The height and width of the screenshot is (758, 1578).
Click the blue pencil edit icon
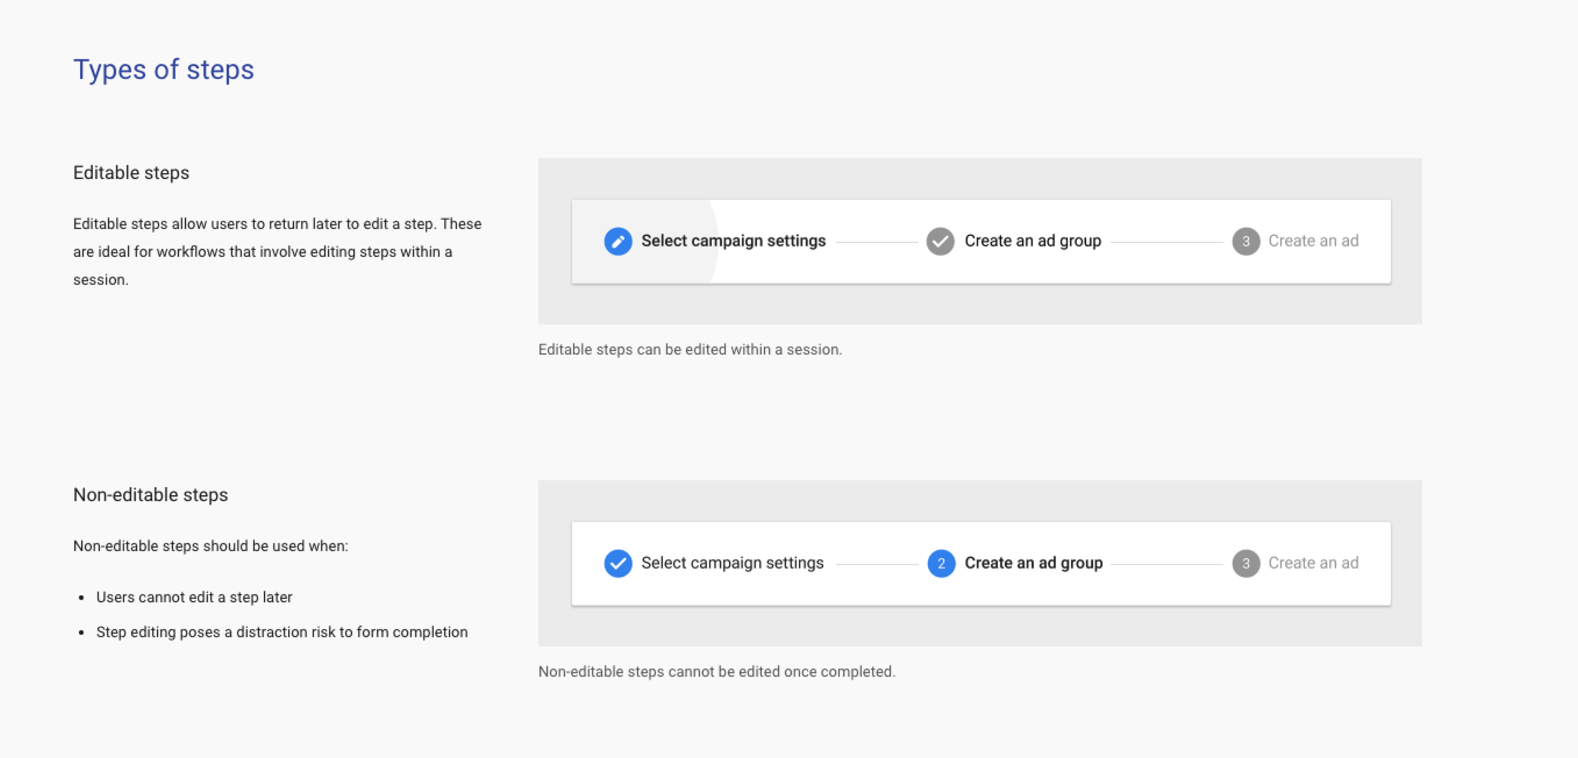click(618, 241)
